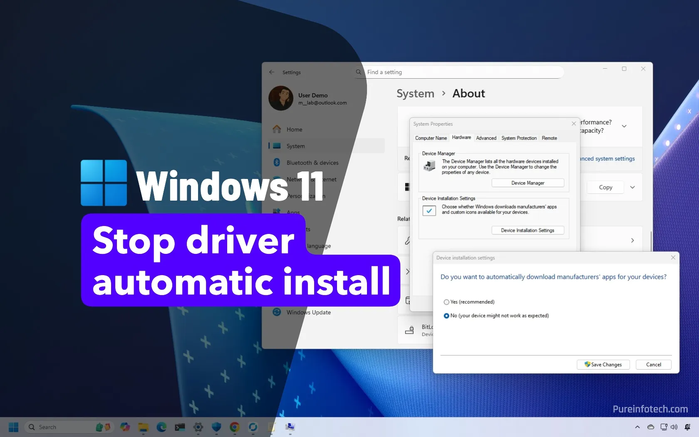This screenshot has width=699, height=437.
Task: Show hidden system tray icons
Action: point(637,427)
